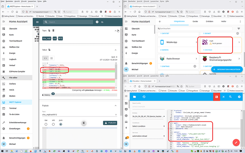The height and width of the screenshot is (153, 245).
Task: Close the file with X in File editor toolbar
Action: pos(223,97)
